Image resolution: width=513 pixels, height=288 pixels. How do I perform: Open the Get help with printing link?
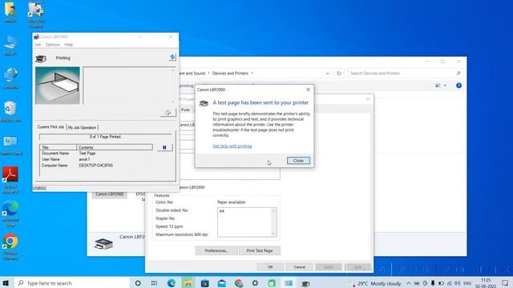[232, 146]
